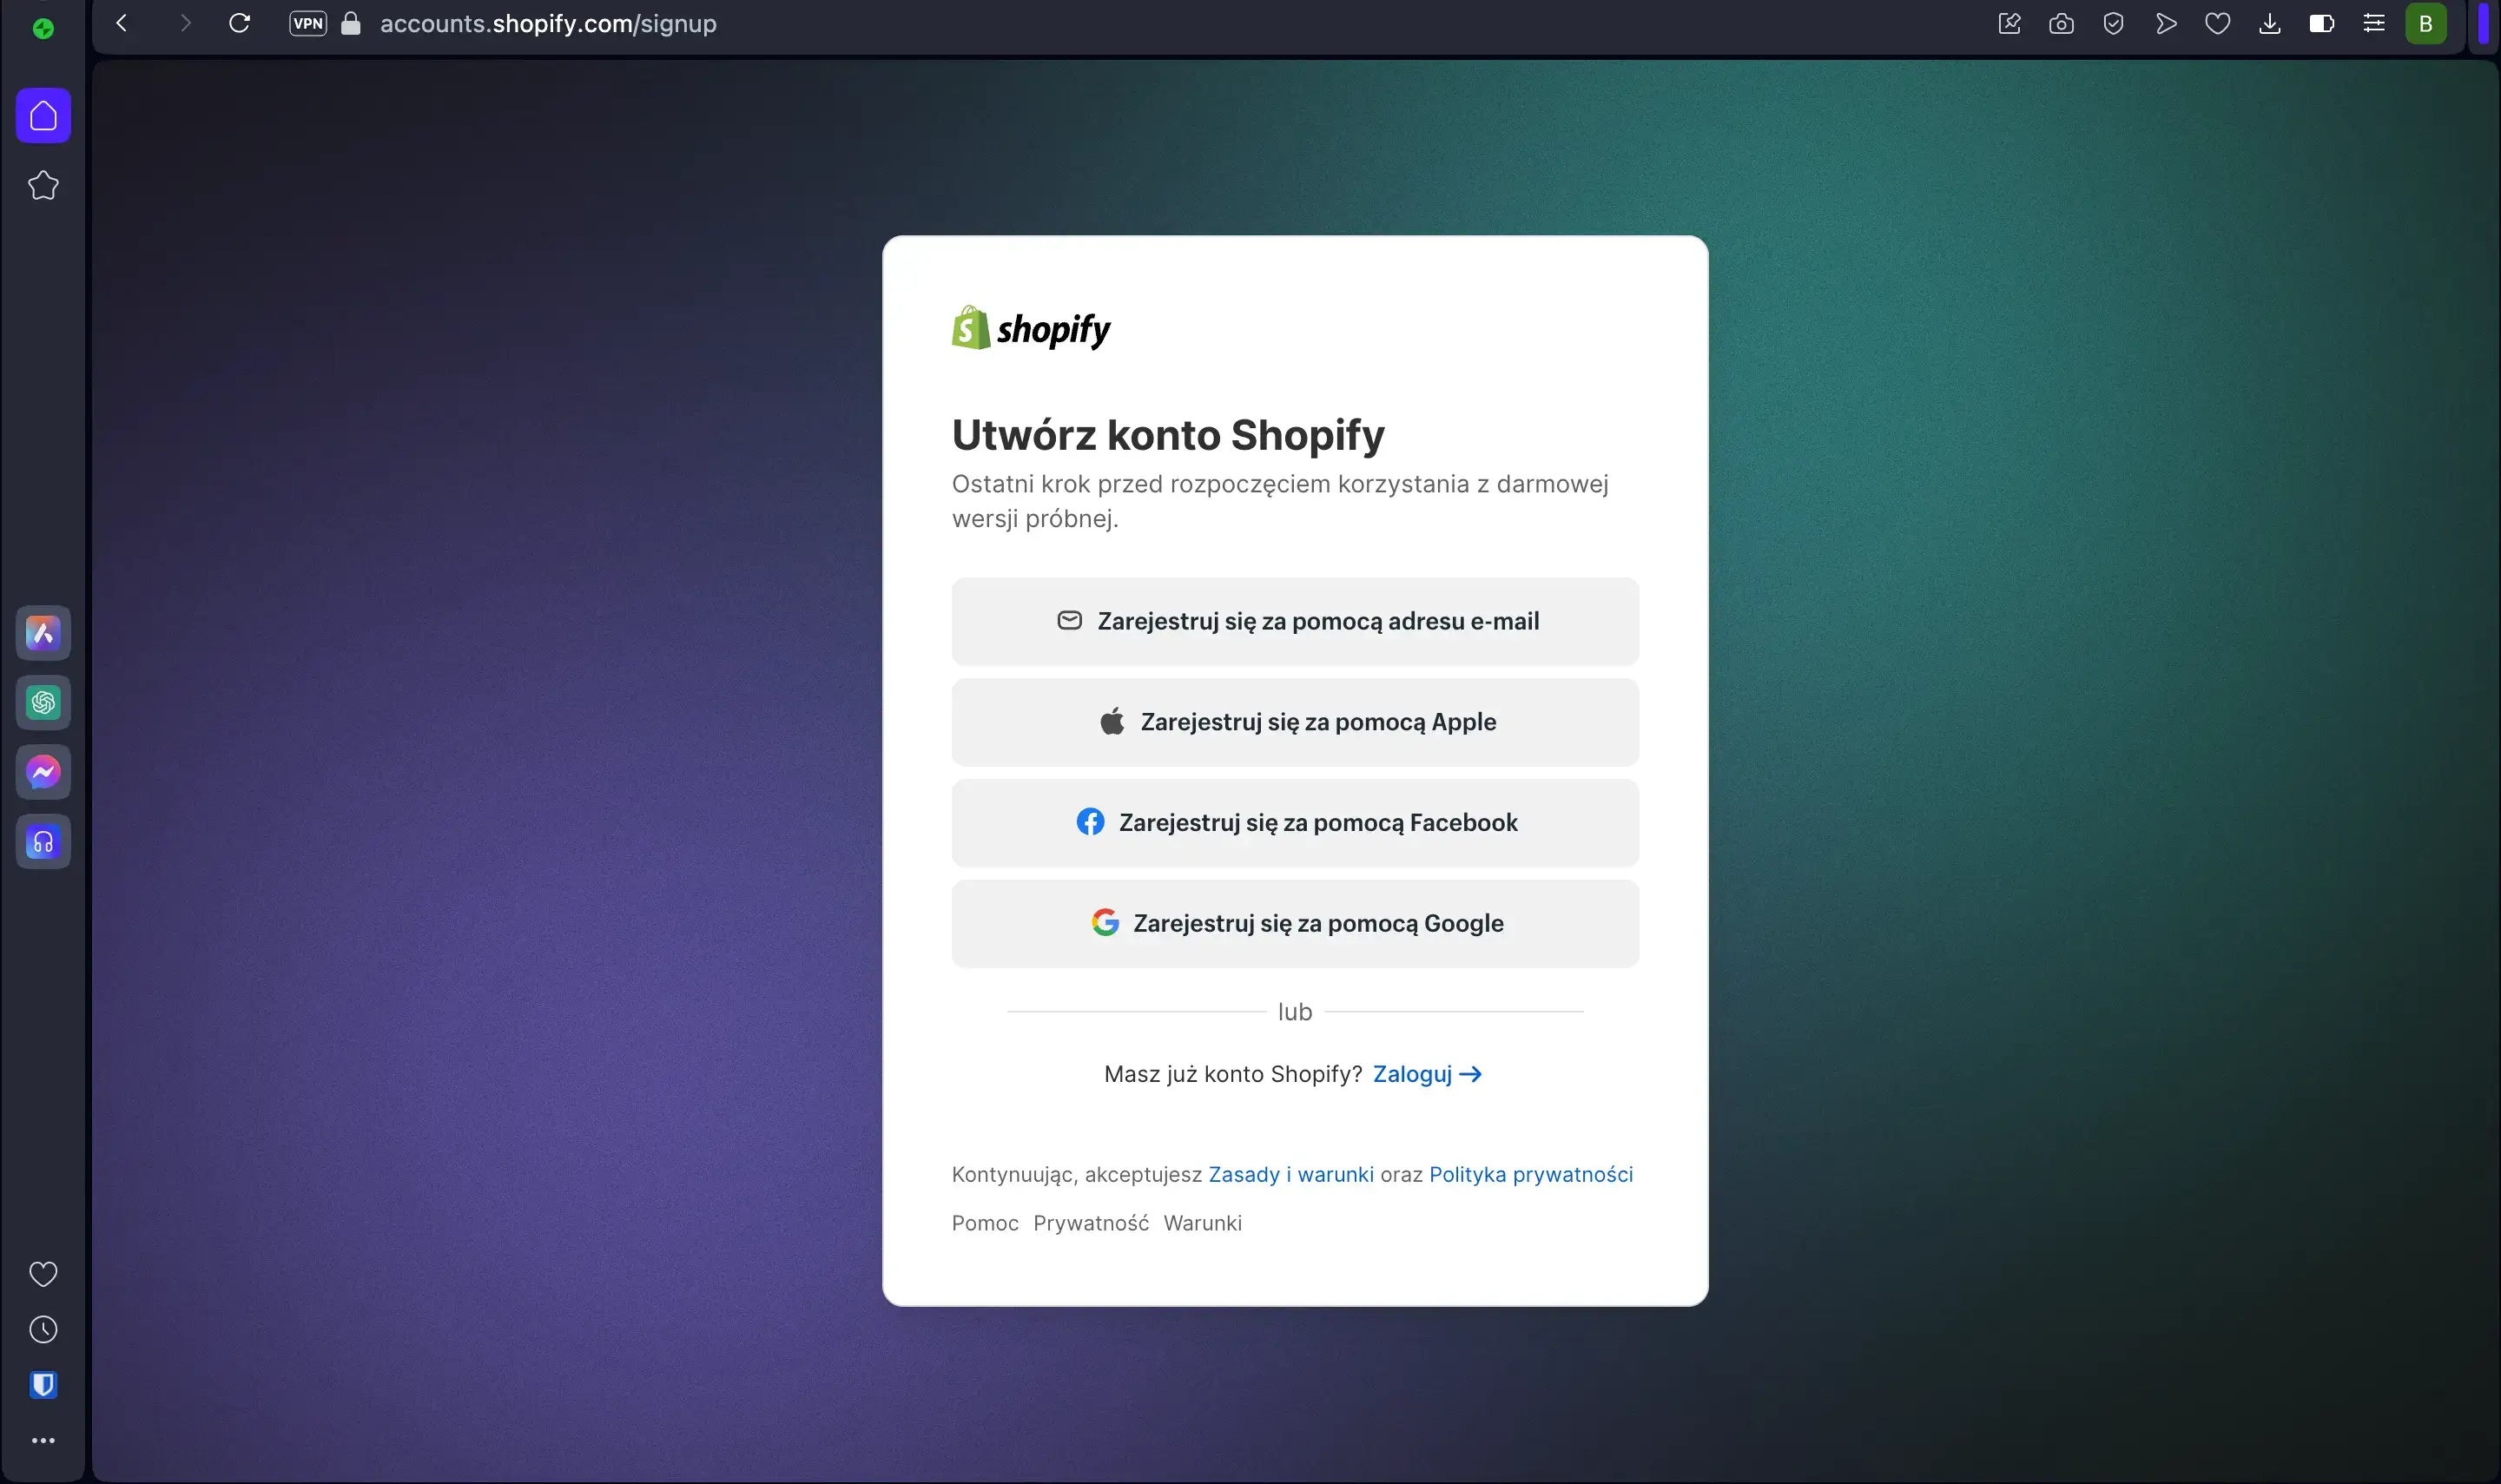Click the Flow send arrow icon

point(2166,23)
